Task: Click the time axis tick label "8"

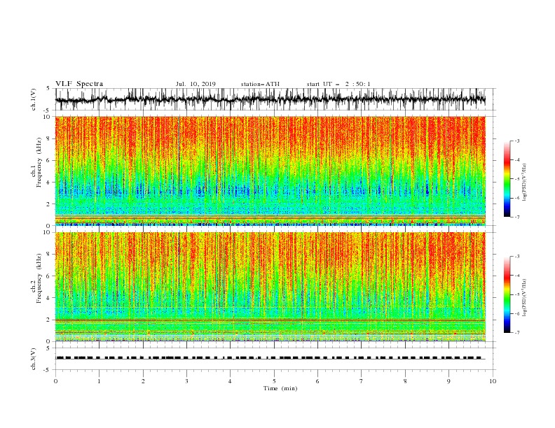Action: tap(405, 381)
